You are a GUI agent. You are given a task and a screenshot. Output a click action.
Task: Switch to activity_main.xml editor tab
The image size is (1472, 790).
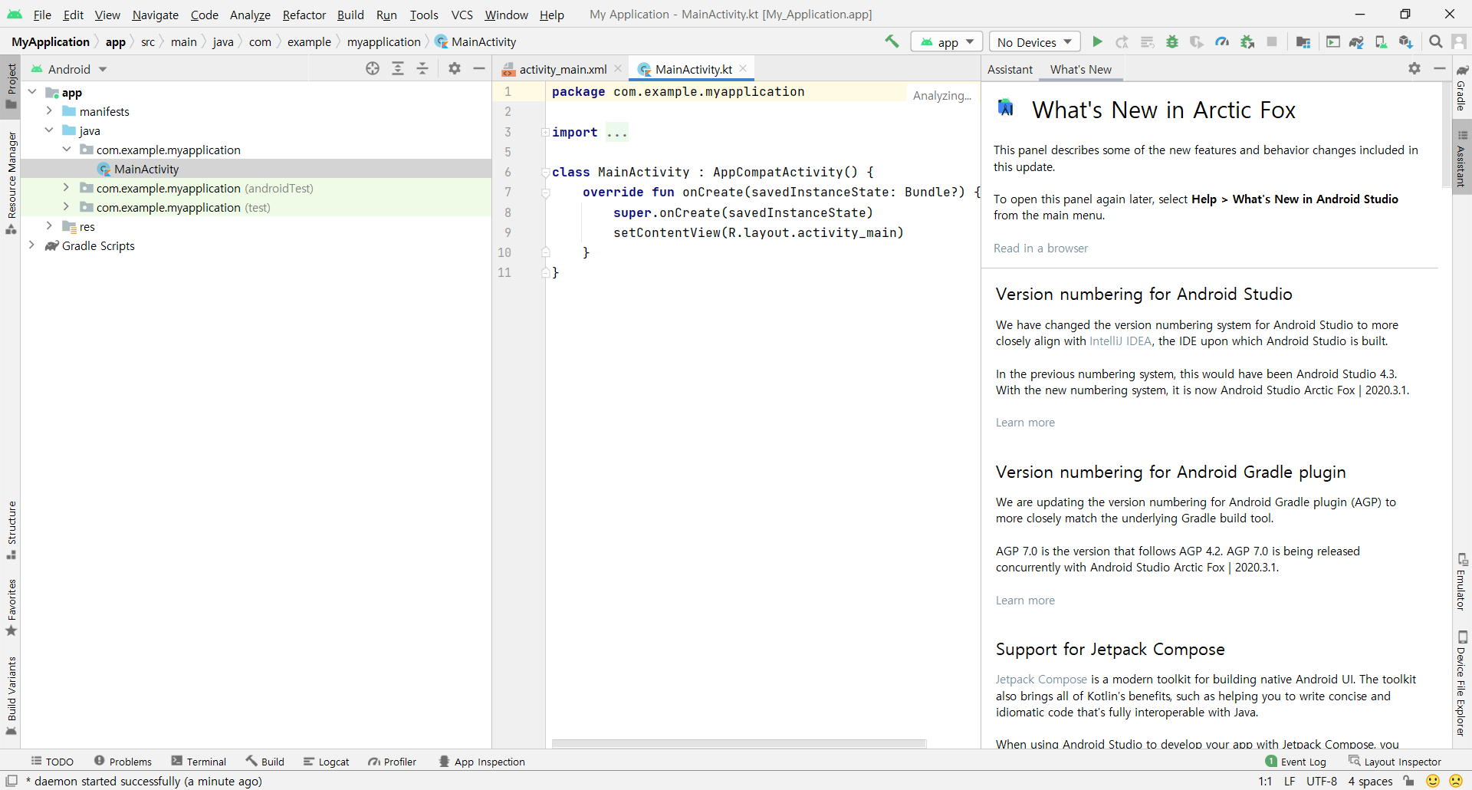coord(563,69)
